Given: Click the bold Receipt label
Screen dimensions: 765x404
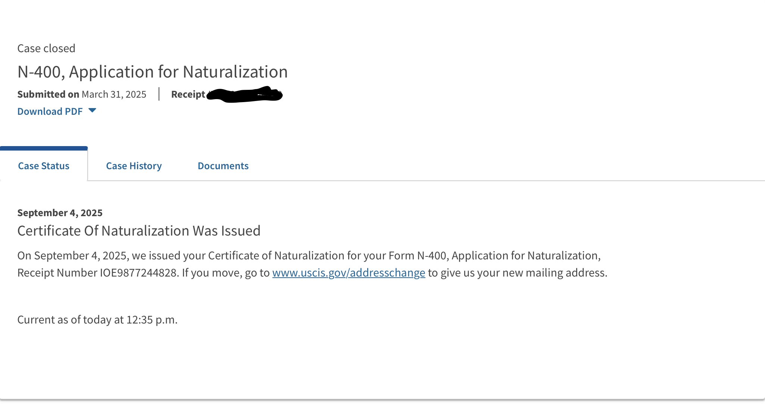Looking at the screenshot, I should [x=188, y=94].
